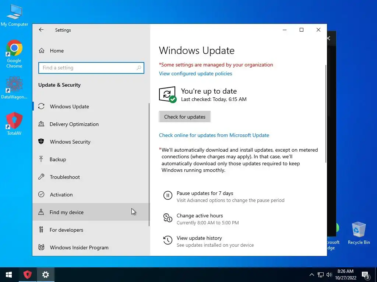Click the Windows Update sync icon in the sidebar

41,106
